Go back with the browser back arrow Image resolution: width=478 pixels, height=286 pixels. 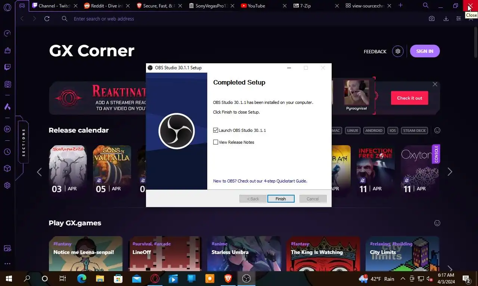(22, 19)
